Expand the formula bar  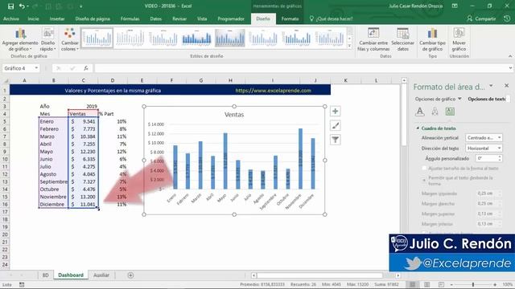[510, 68]
